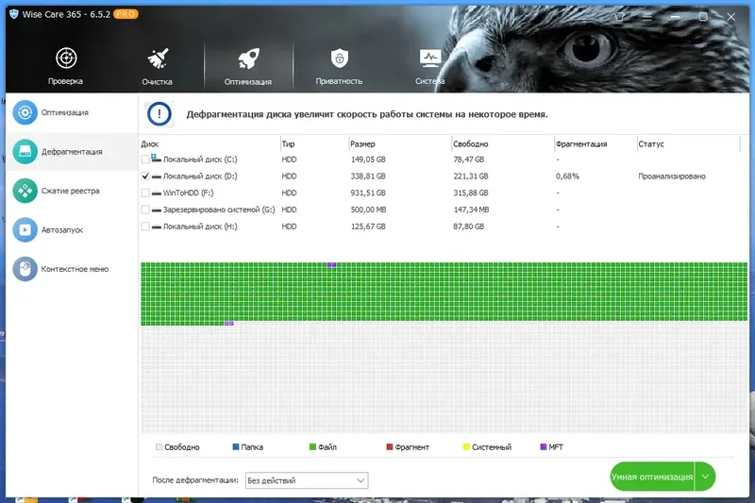This screenshot has height=503, width=755.
Task: Click the Зарезервировано системой (G:) row name
Action: point(219,210)
